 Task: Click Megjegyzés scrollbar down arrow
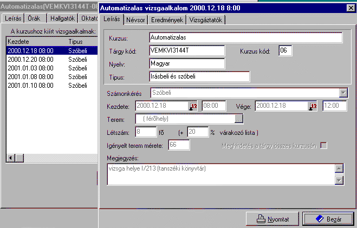tap(339, 180)
